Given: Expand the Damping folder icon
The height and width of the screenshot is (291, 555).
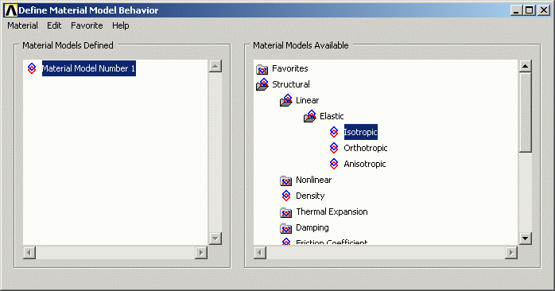Looking at the screenshot, I should (x=285, y=228).
